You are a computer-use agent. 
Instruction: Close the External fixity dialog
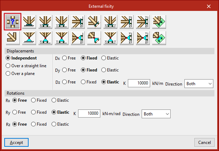coord(209,6)
